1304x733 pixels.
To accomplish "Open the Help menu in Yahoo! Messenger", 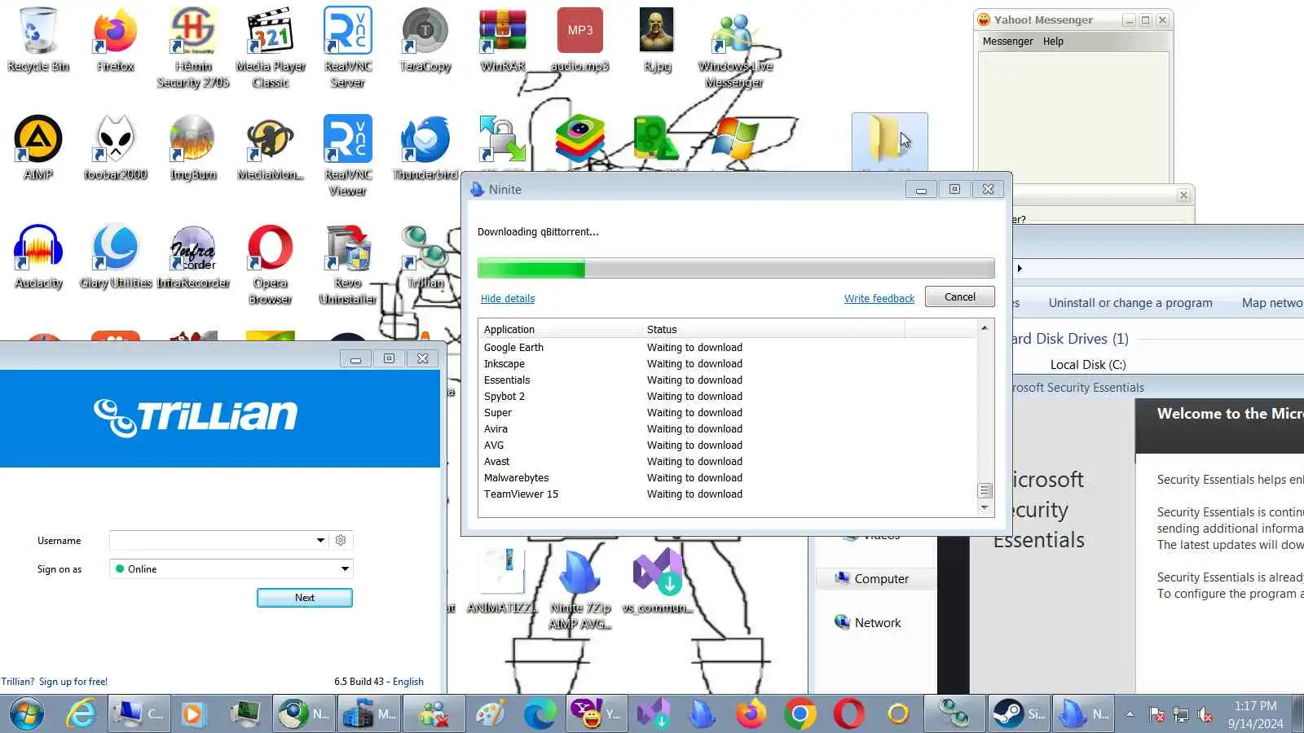I will click(1053, 42).
